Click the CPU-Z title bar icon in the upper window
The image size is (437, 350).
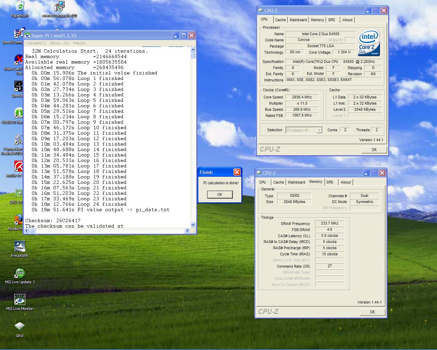(260, 11)
